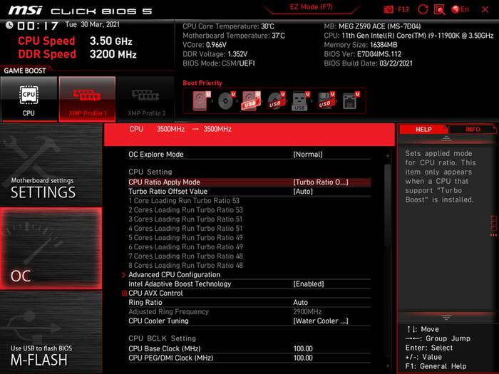
Task: Click the help panel top collapse handle
Action: (x=446, y=138)
